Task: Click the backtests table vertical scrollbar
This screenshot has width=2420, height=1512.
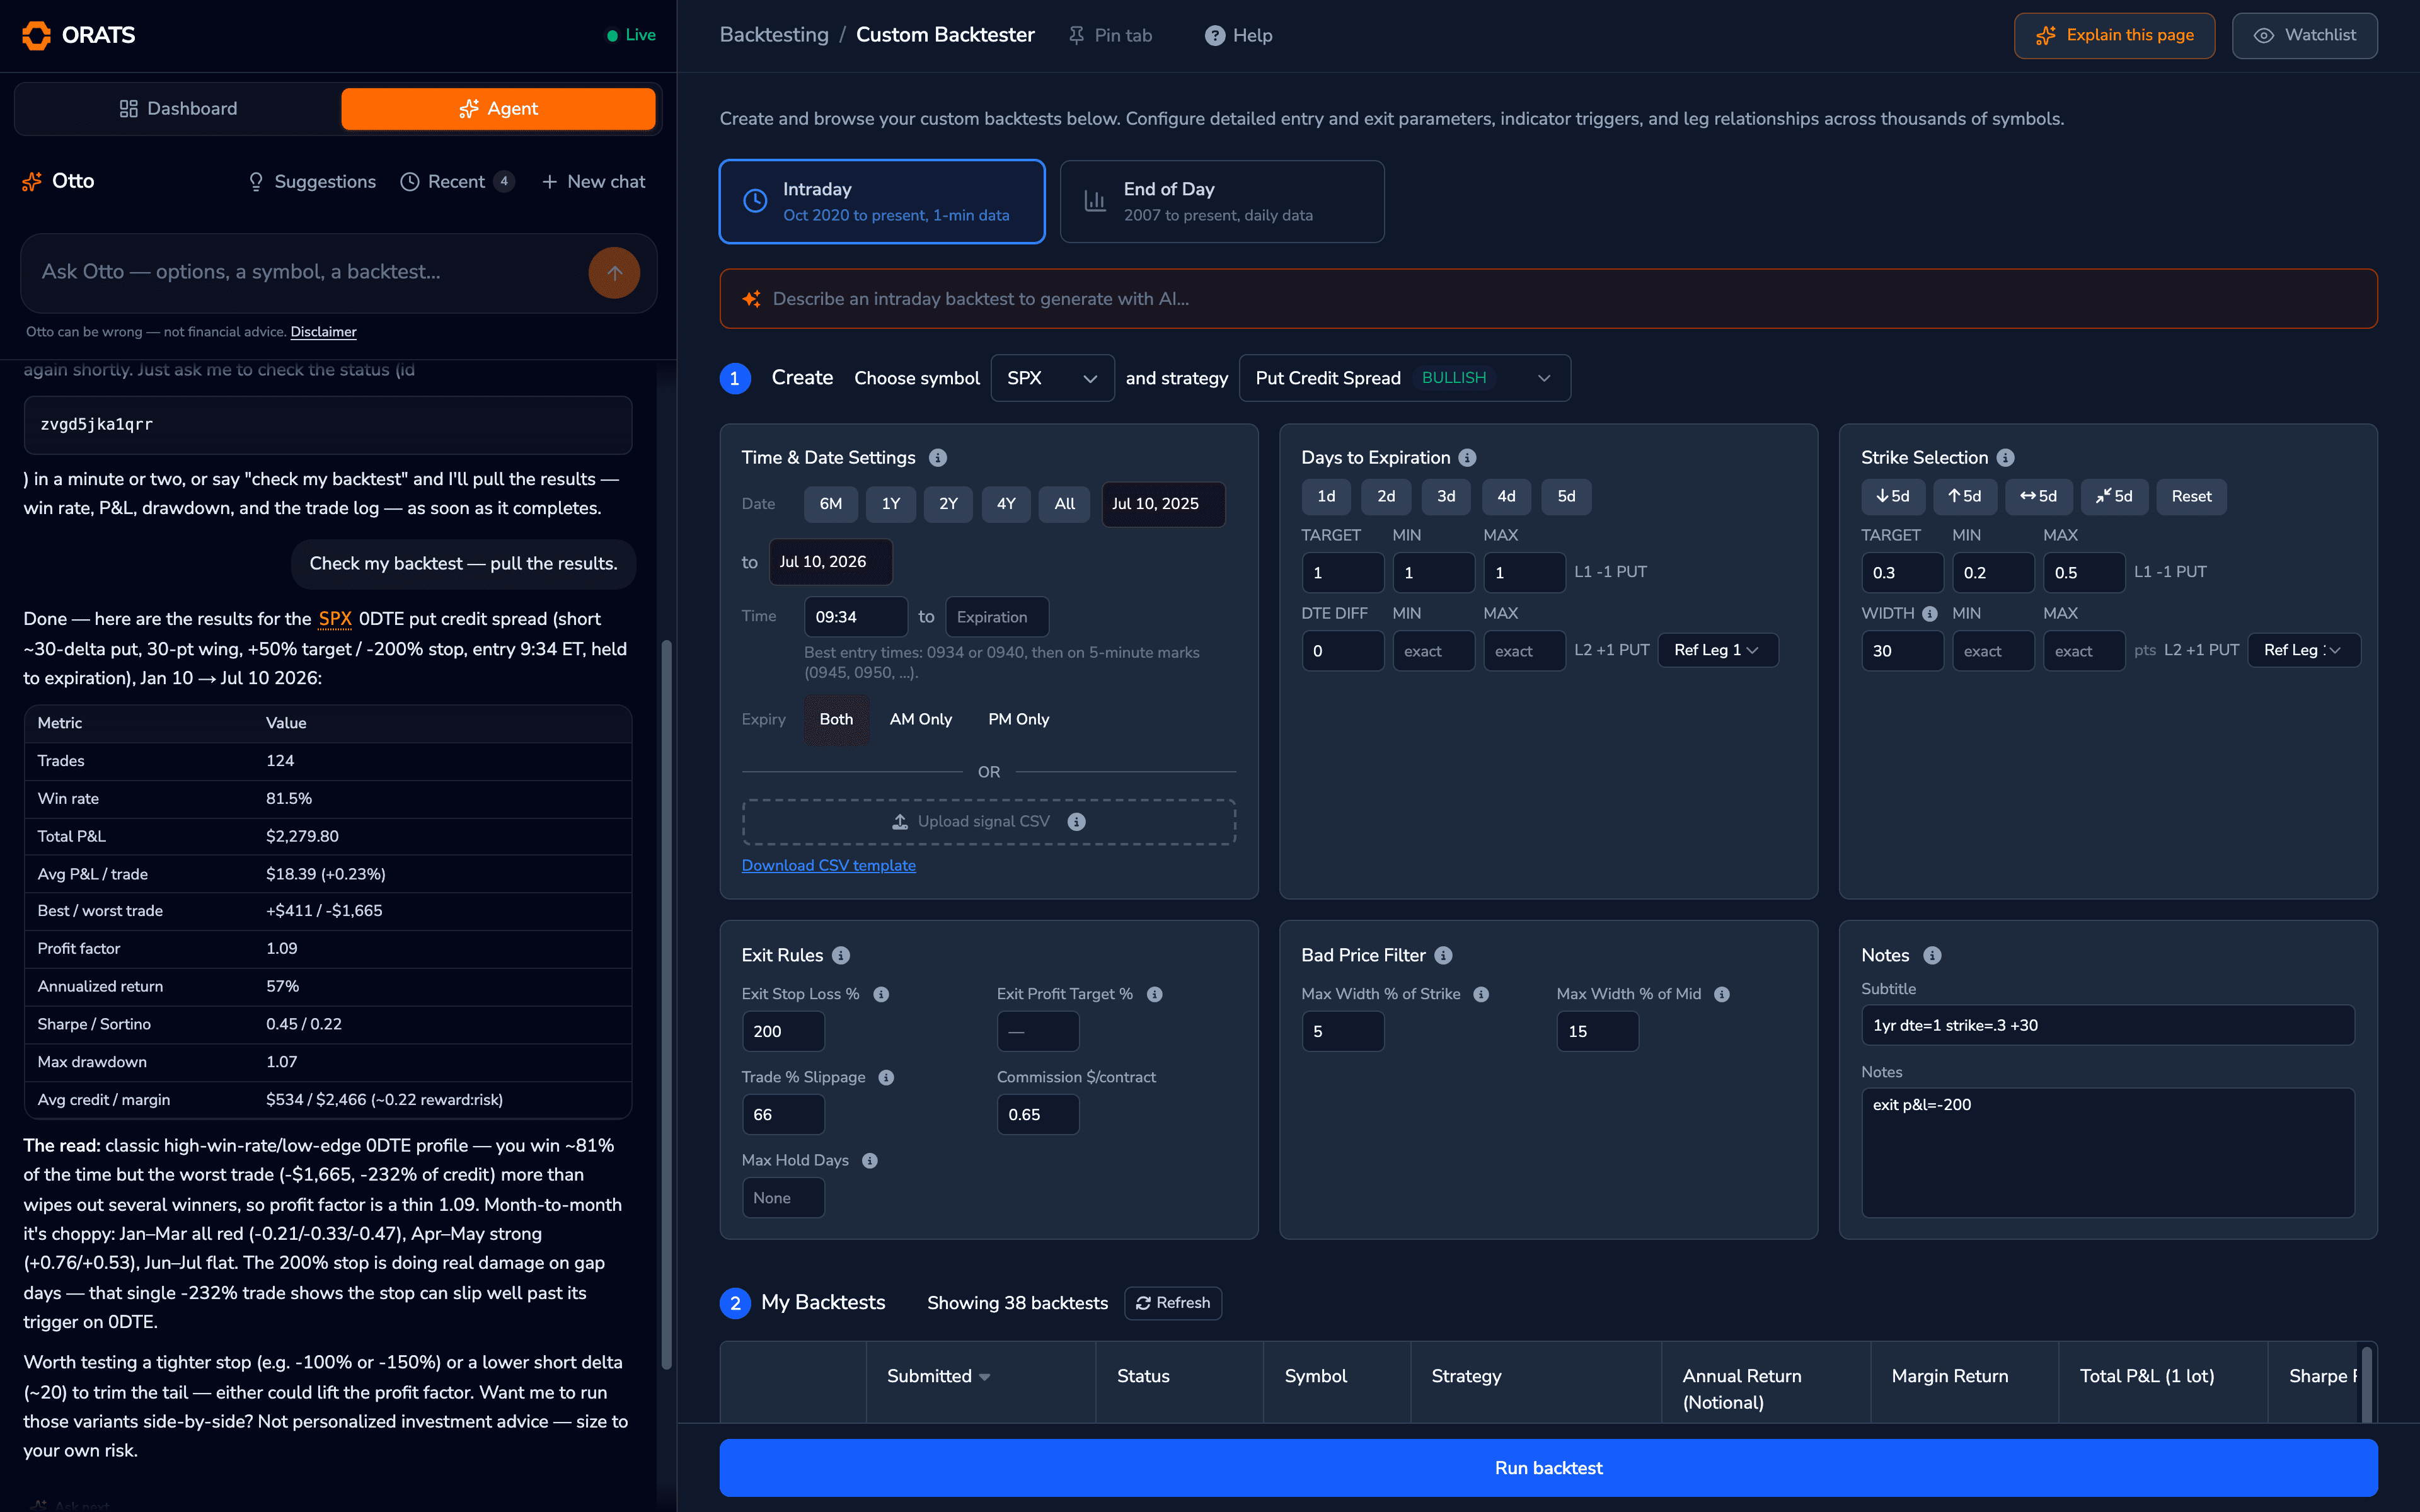Action: click(x=2366, y=1383)
